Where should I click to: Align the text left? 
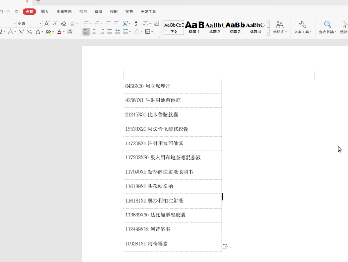point(86,32)
